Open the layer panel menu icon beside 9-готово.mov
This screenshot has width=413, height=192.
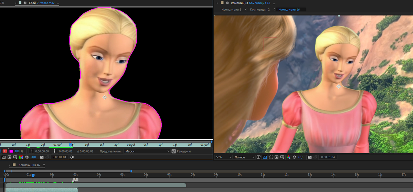[58, 3]
